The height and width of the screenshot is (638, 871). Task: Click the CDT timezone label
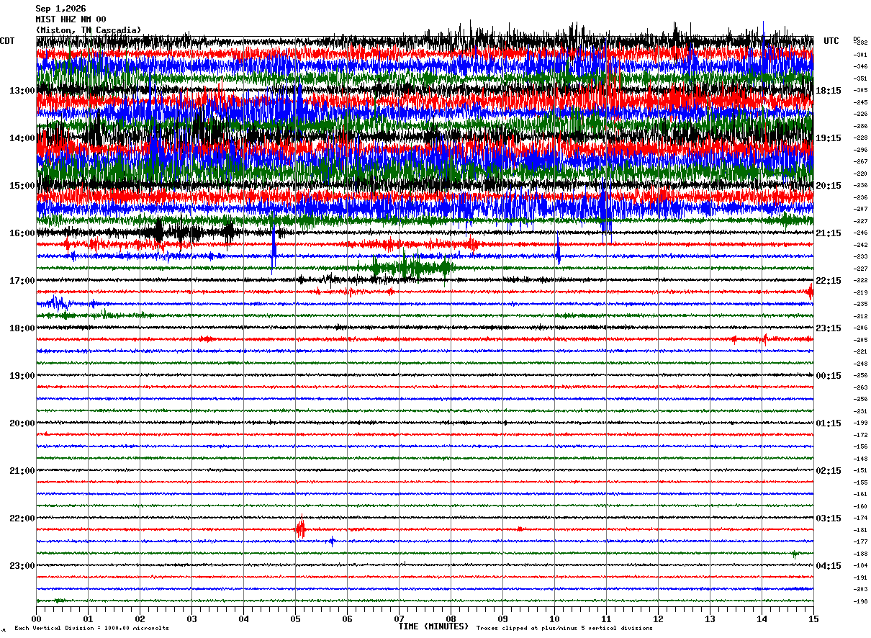coord(7,41)
